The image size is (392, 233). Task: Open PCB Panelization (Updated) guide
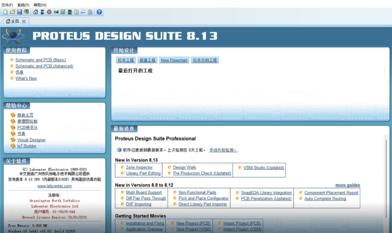(x=266, y=199)
